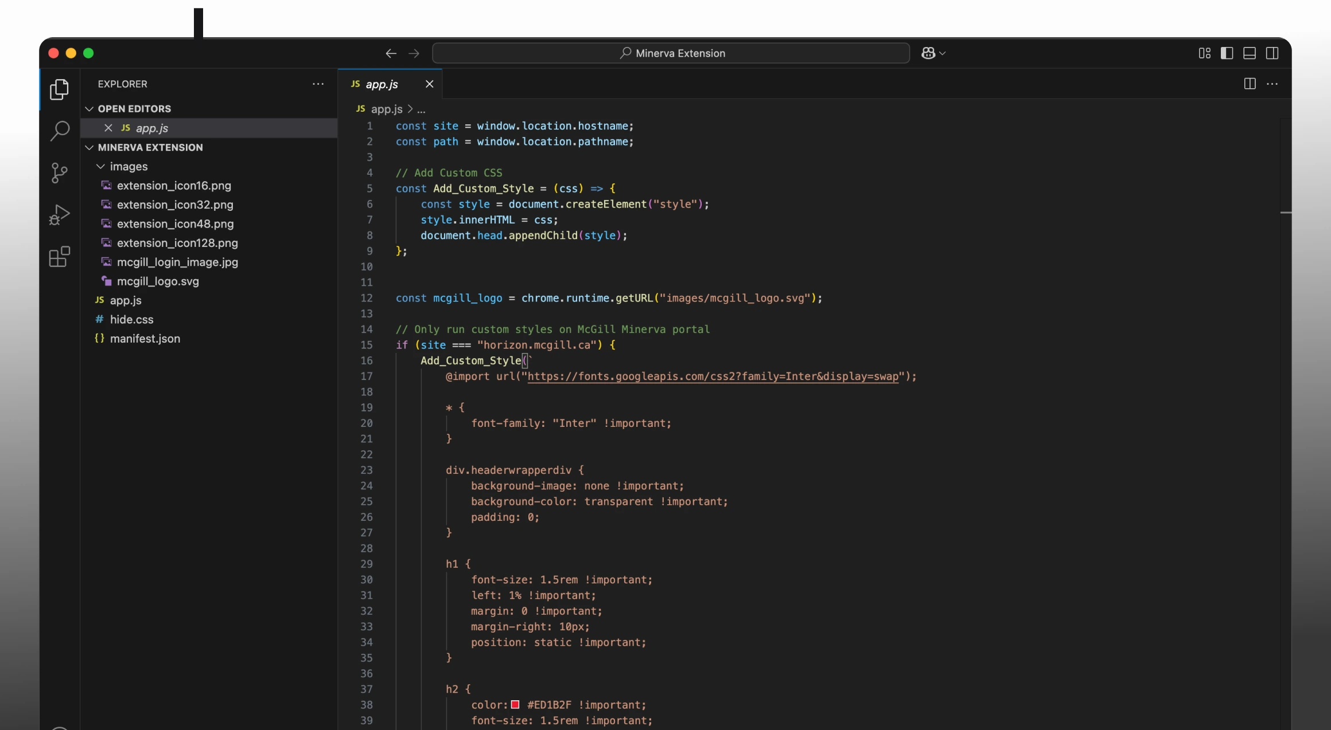
Task: Toggle the primary sidebar visibility
Action: pos(1227,53)
